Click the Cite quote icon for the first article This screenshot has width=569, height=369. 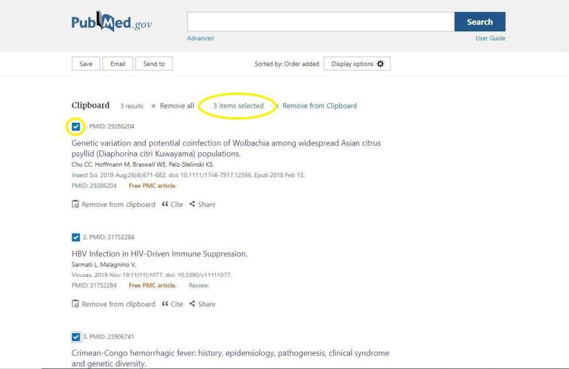coord(165,204)
